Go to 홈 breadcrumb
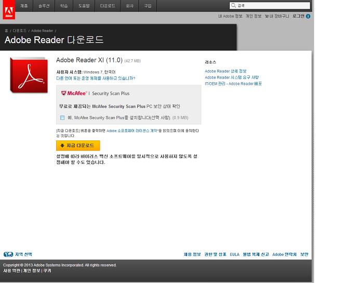This screenshot has width=360, height=283. [x=6, y=31]
